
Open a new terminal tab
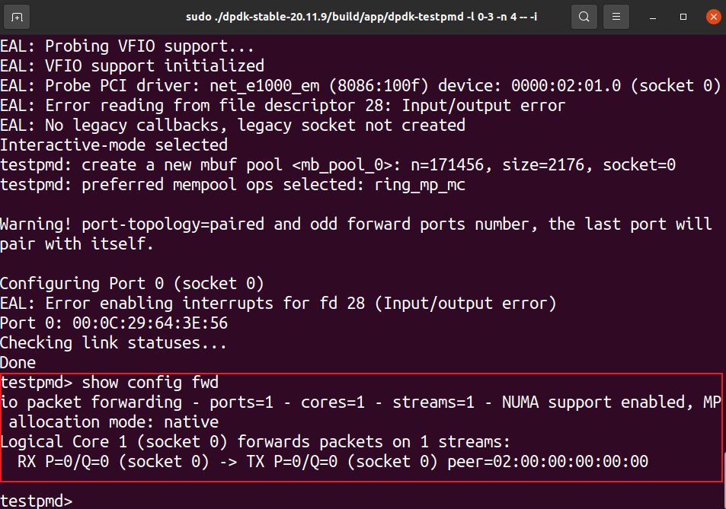tap(17, 16)
